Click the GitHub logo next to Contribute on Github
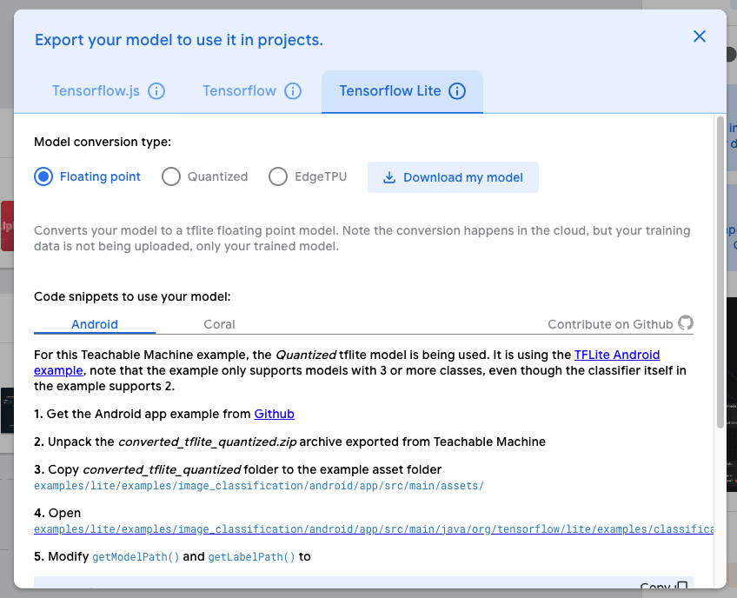 coord(686,323)
